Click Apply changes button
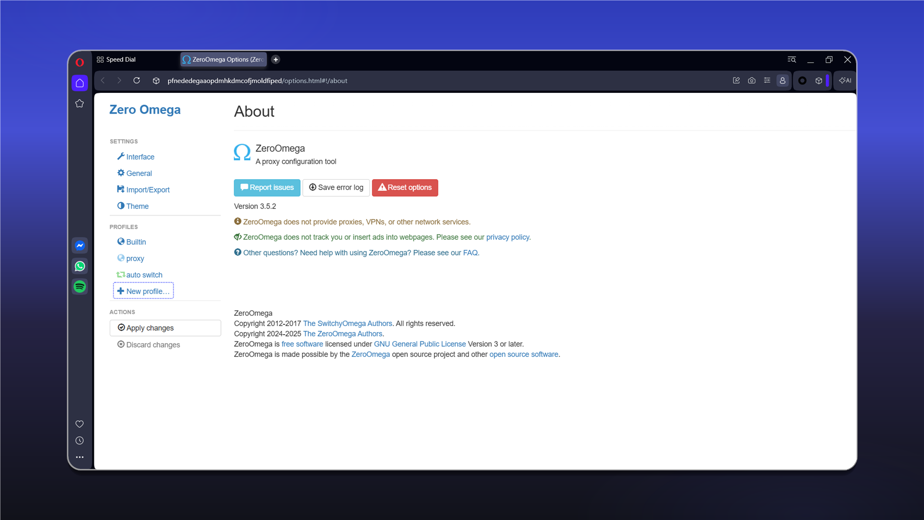 [165, 328]
